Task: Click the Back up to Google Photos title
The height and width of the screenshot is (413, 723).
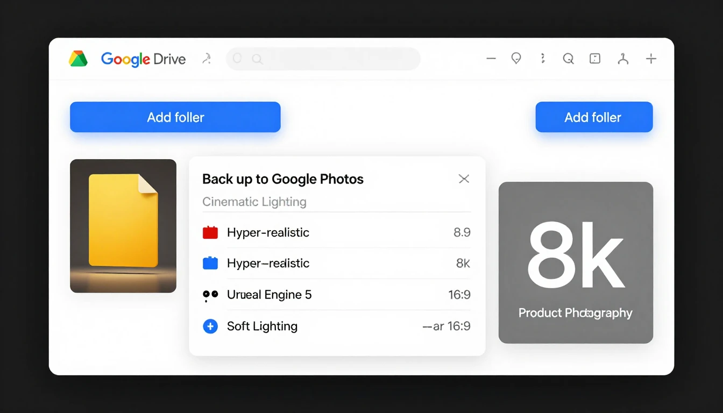Action: (283, 179)
